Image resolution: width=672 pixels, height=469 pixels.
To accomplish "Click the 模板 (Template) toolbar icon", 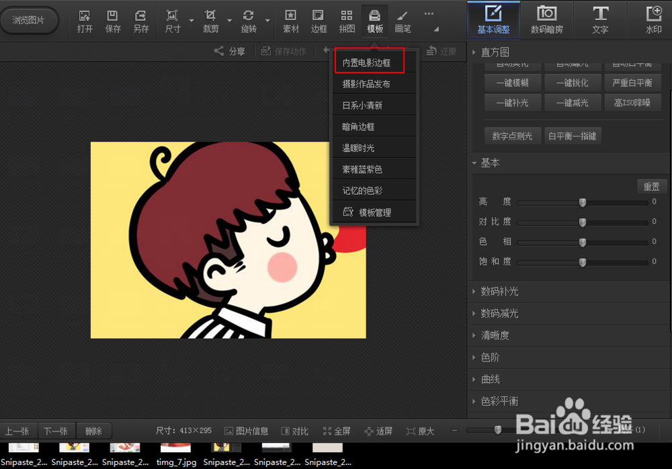I will 374,22.
